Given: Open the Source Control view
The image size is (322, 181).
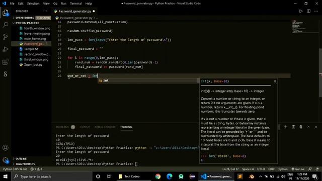Looking at the screenshot, I should point(6,37).
